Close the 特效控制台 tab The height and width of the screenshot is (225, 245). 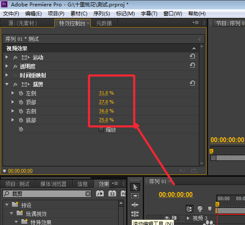(x=88, y=23)
